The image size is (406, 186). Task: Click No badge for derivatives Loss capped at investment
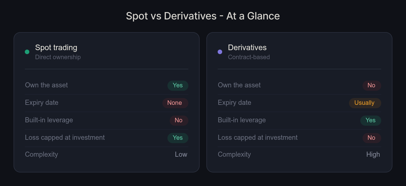click(x=371, y=138)
